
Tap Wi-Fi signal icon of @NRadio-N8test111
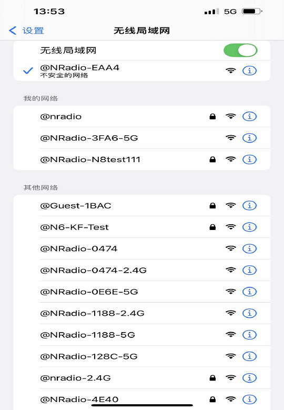click(x=231, y=159)
